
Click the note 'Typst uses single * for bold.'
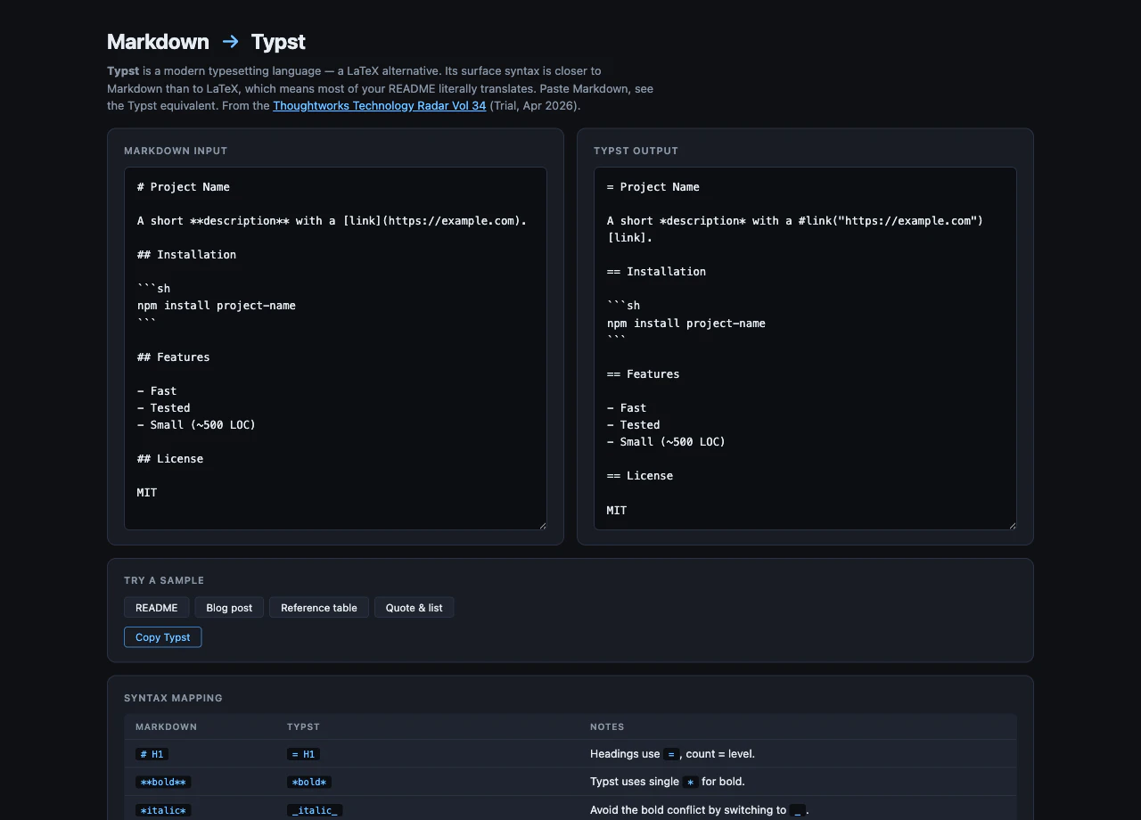coord(668,783)
